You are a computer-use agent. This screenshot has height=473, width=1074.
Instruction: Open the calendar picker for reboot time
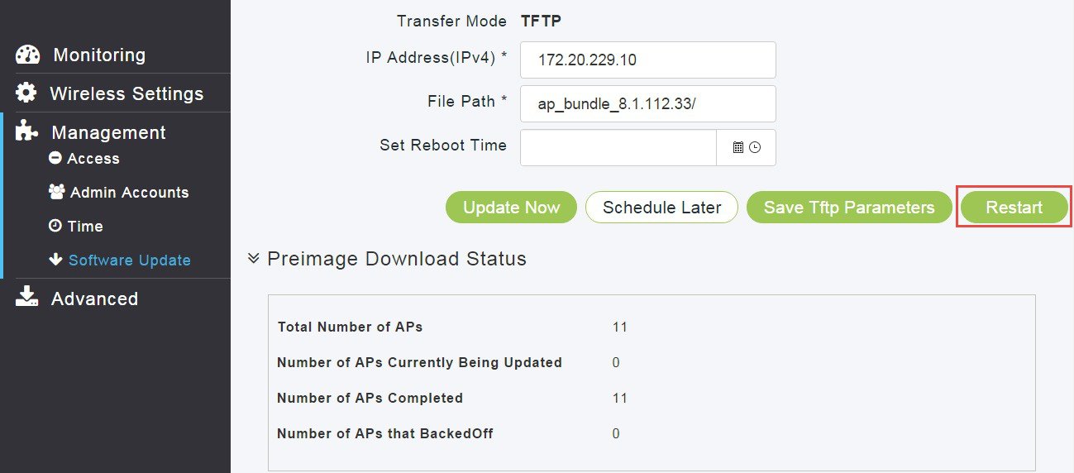point(738,147)
